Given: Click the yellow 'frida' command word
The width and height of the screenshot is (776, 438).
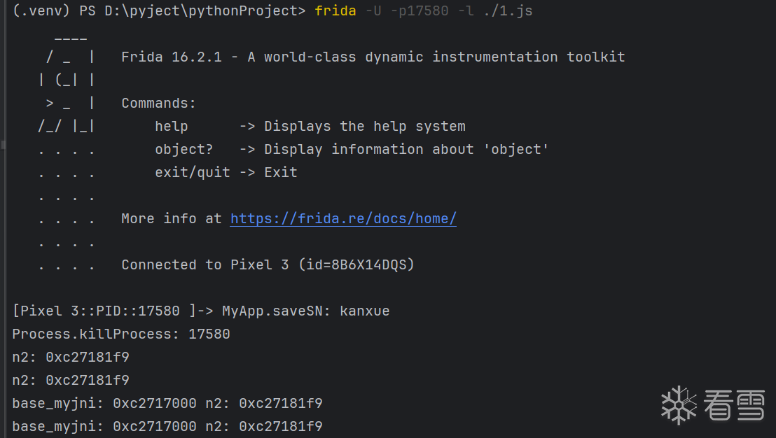Looking at the screenshot, I should [335, 11].
